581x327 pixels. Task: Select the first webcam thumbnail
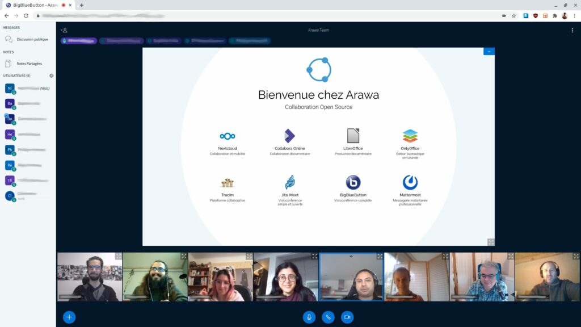(x=90, y=277)
